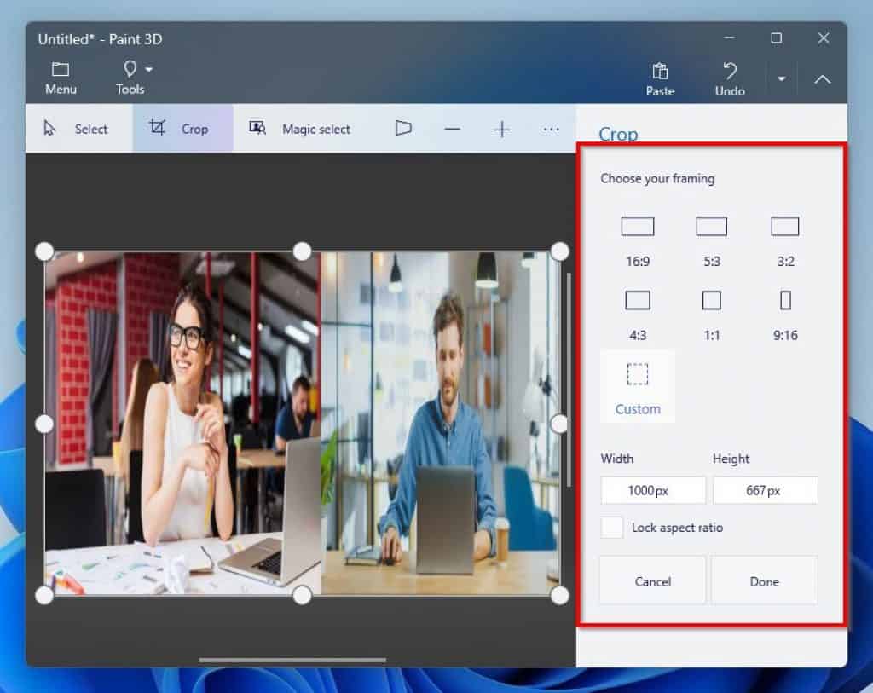Screen dimensions: 873x693
Task: Choose the Select arrow tool
Action: click(x=76, y=129)
